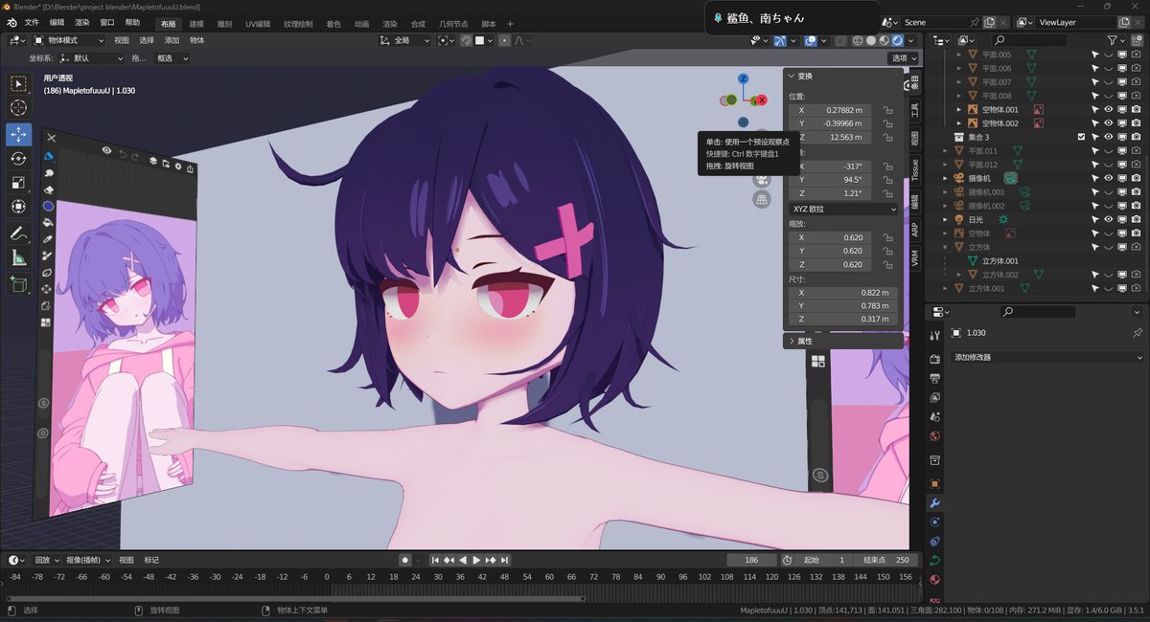Image resolution: width=1150 pixels, height=622 pixels.
Task: Click the play animation button
Action: click(x=476, y=560)
